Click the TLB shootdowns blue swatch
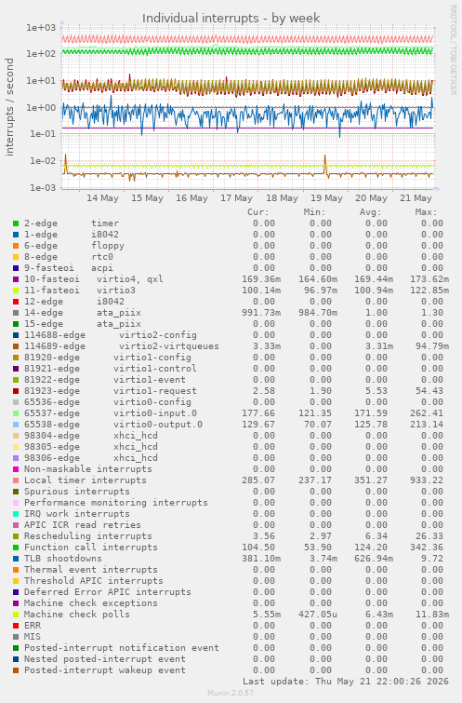This screenshot has width=462, height=703. point(16,559)
